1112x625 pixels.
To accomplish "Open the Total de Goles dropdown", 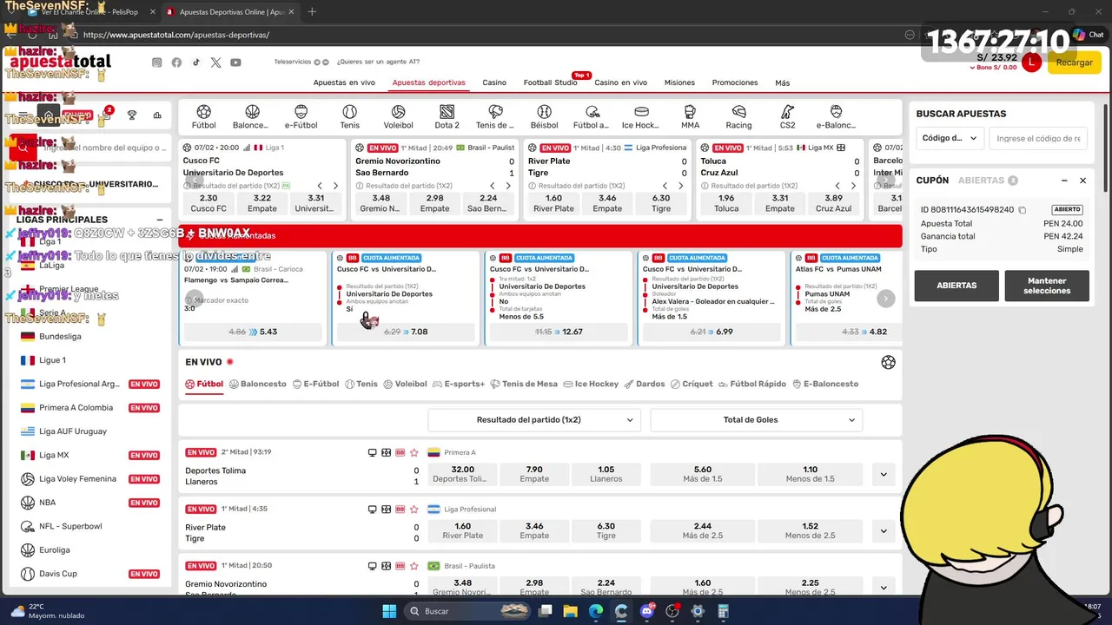I will [757, 420].
